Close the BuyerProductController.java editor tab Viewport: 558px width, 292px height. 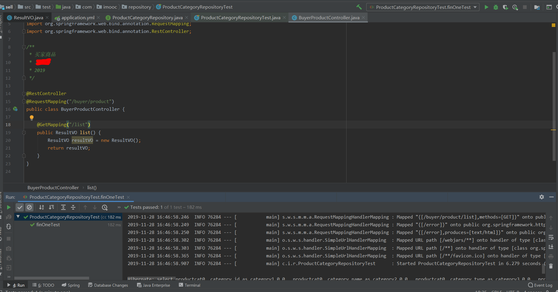coord(363,18)
